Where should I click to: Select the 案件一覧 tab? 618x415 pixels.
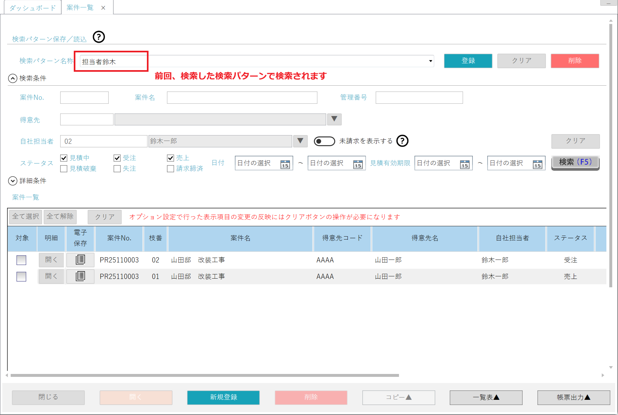80,8
